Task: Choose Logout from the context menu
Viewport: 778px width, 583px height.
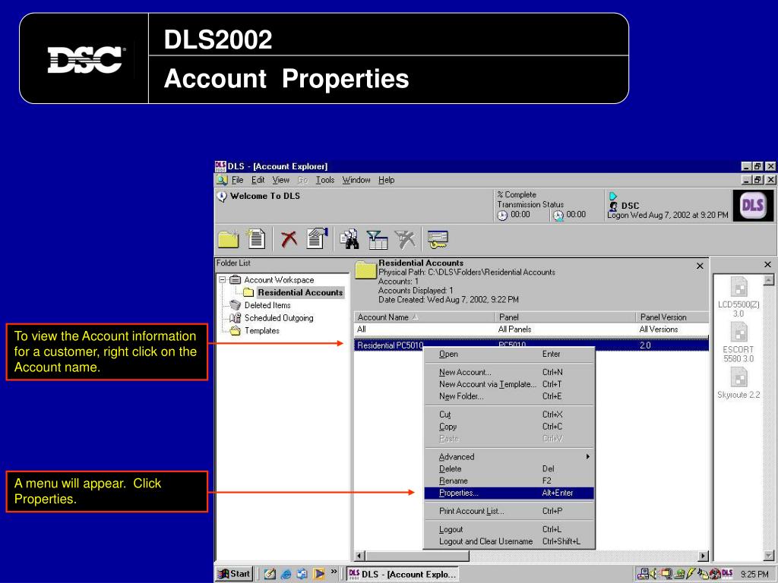Action: [510, 529]
